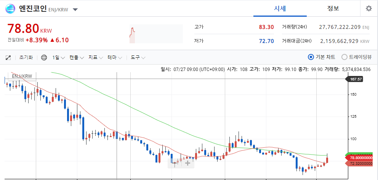378x180 pixels.
Task: Open the 테마 theme dropdown
Action: [115, 58]
